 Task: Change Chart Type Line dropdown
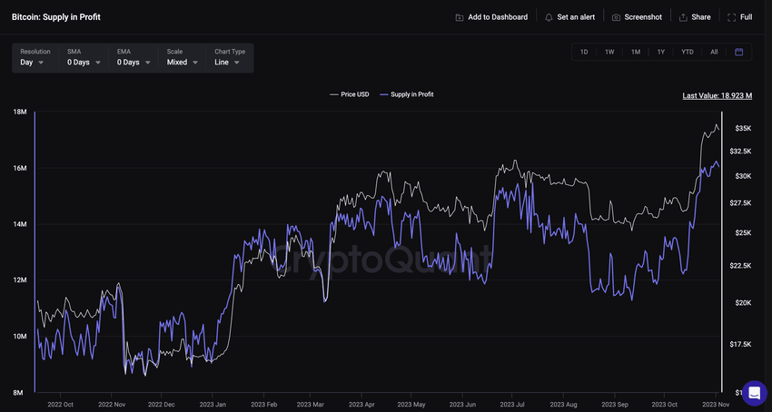(x=229, y=63)
